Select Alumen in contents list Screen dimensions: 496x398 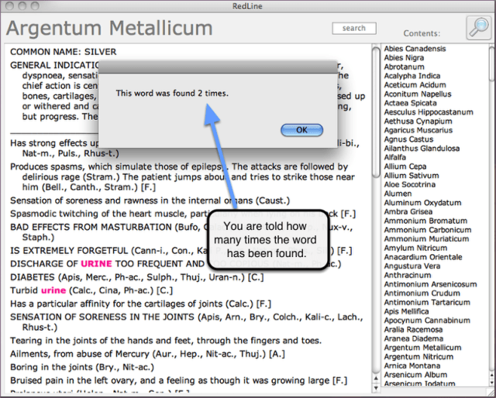pos(398,194)
